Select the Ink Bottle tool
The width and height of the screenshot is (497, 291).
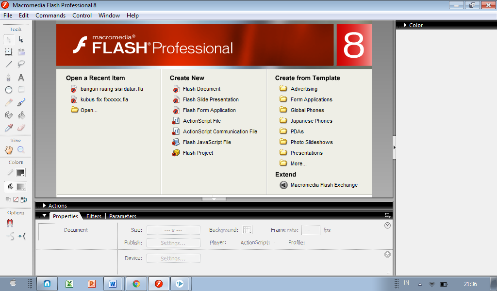click(x=9, y=115)
